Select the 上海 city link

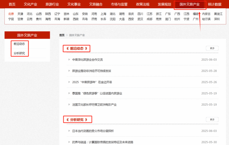(x=103, y=14)
